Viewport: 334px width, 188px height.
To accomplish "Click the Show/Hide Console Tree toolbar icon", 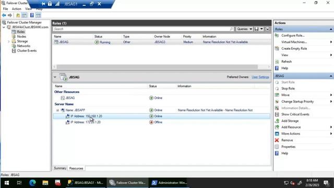I will point(25,15).
